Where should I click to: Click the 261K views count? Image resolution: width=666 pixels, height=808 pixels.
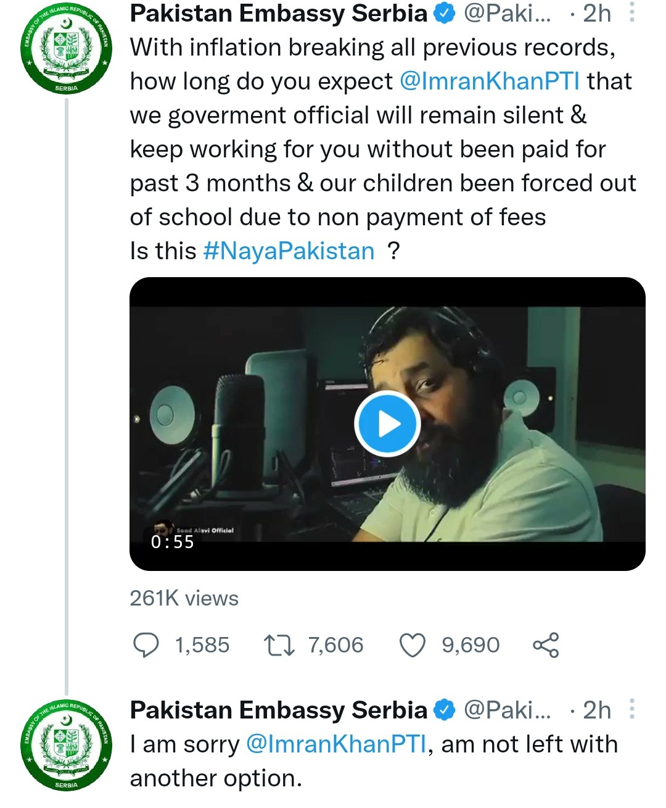click(184, 598)
